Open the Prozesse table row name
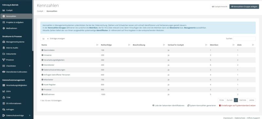 point(47,89)
